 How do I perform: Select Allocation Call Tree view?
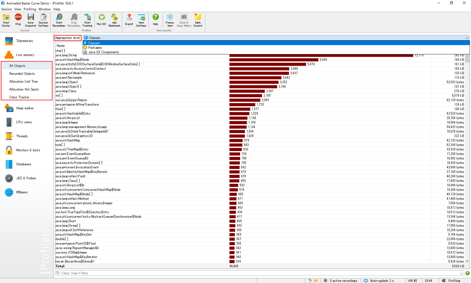[x=27, y=82]
